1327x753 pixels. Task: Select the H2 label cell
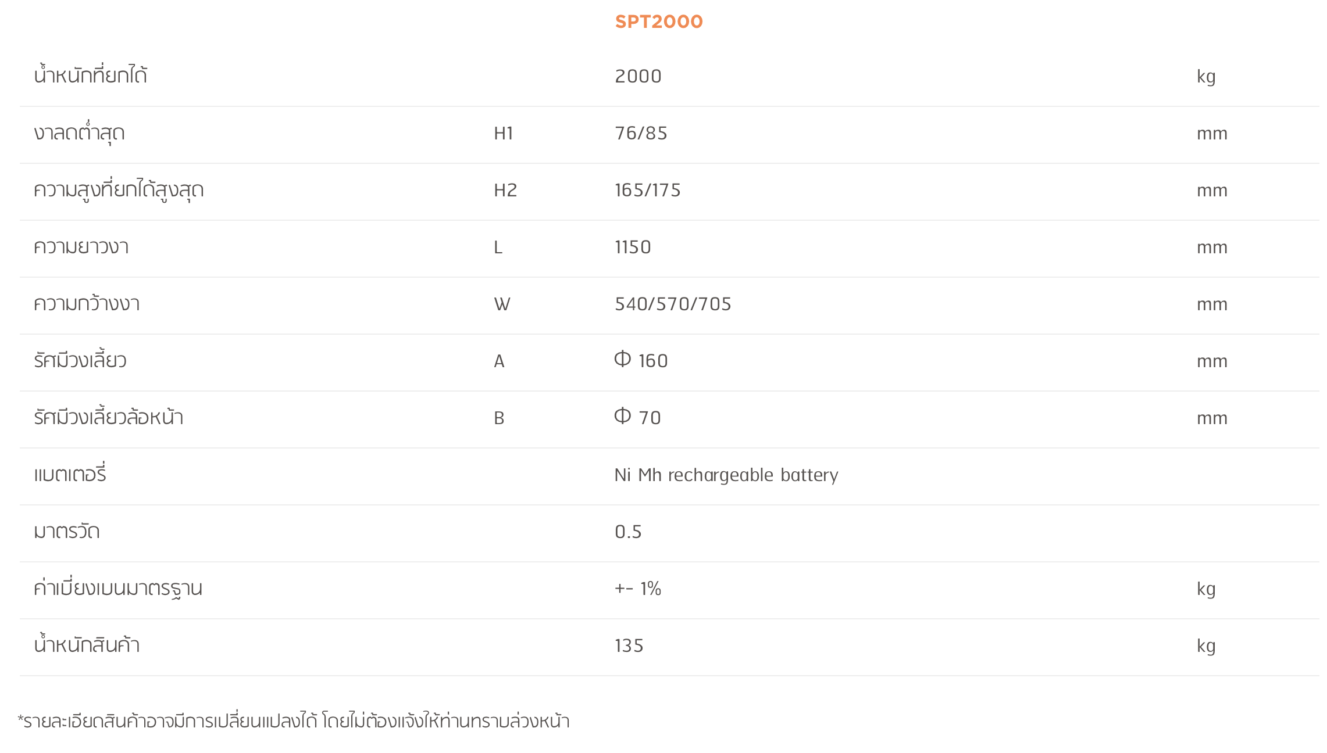click(x=505, y=191)
